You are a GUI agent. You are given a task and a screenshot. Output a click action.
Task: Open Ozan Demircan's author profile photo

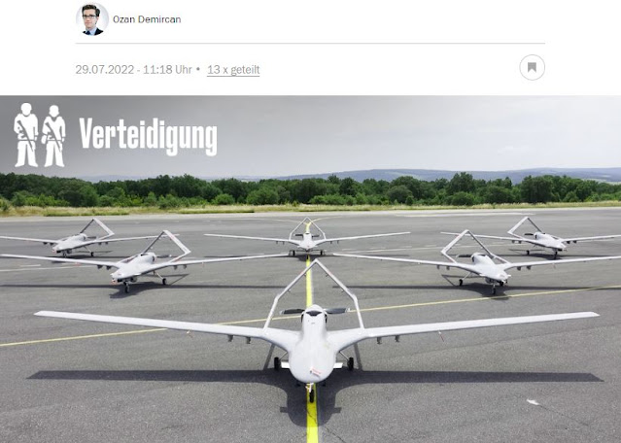tap(92, 19)
